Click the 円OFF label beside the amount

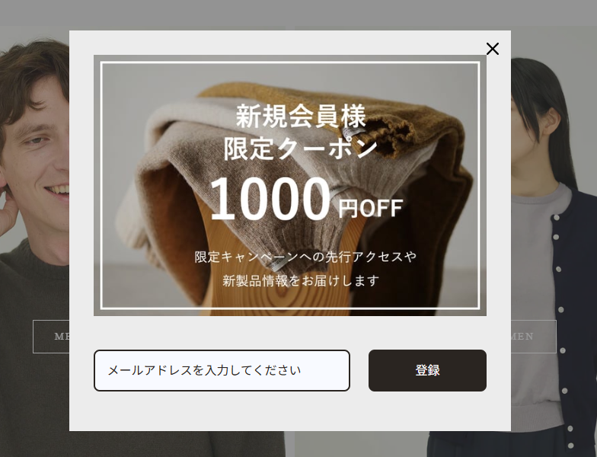point(370,209)
